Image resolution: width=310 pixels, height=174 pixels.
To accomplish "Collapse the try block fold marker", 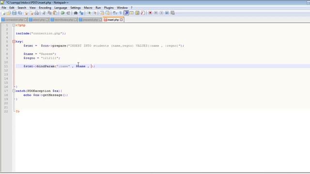I will click(x=14, y=42).
